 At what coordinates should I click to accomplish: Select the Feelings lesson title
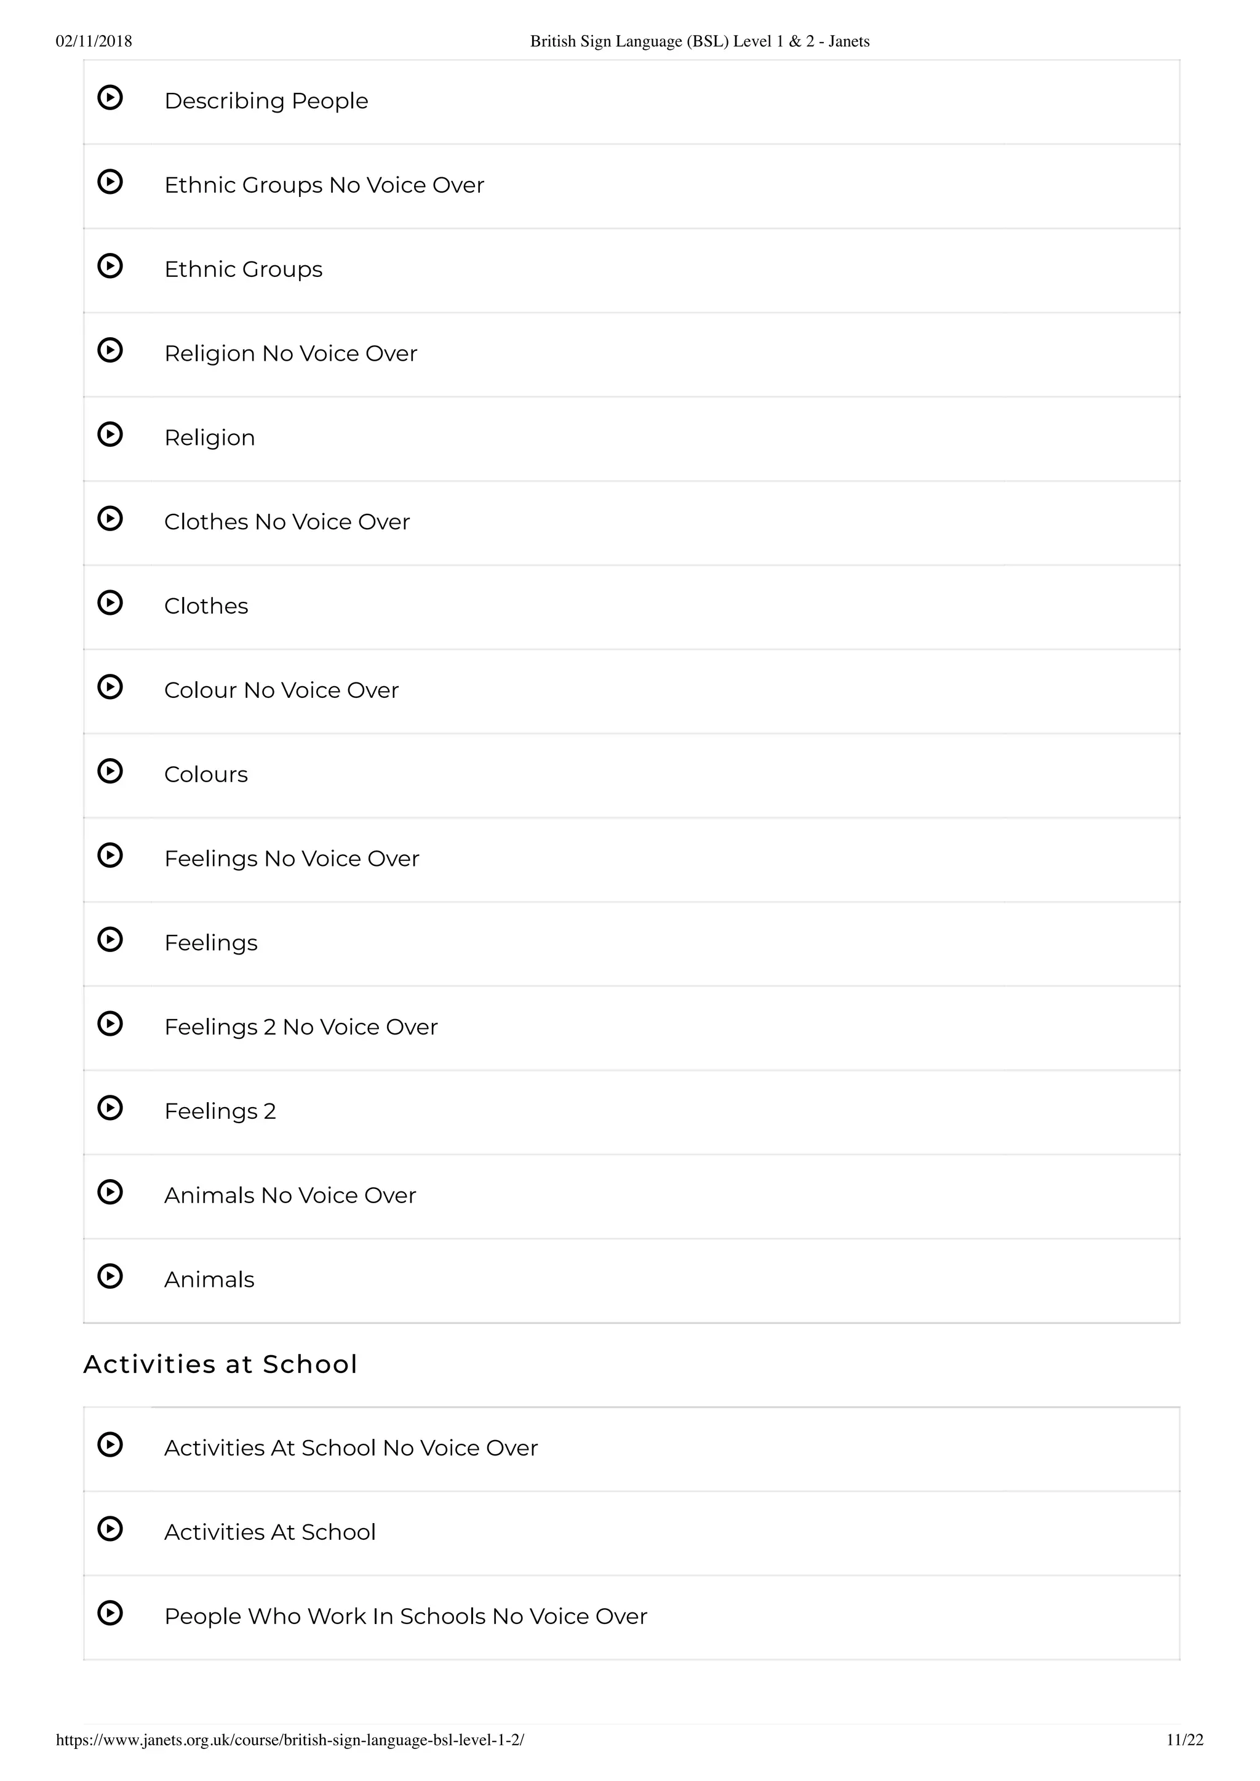[x=210, y=943]
